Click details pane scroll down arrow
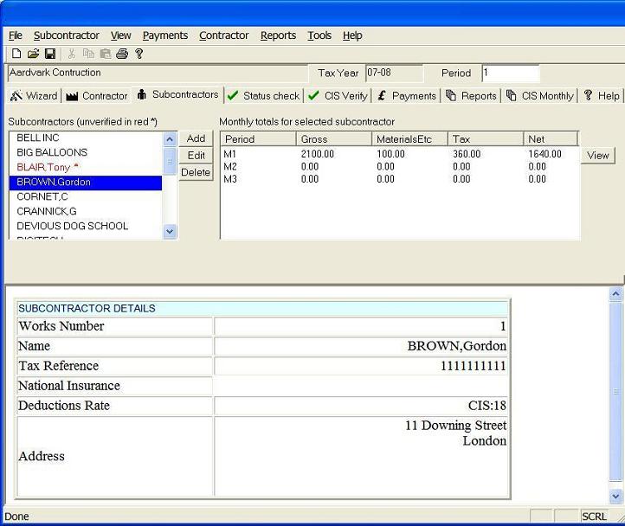The image size is (625, 526). coord(615,496)
